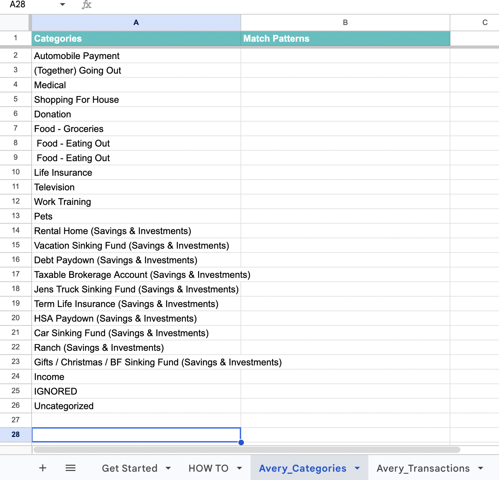Select the Categories header cell
The height and width of the screenshot is (480, 499).
pyautogui.click(x=136, y=38)
